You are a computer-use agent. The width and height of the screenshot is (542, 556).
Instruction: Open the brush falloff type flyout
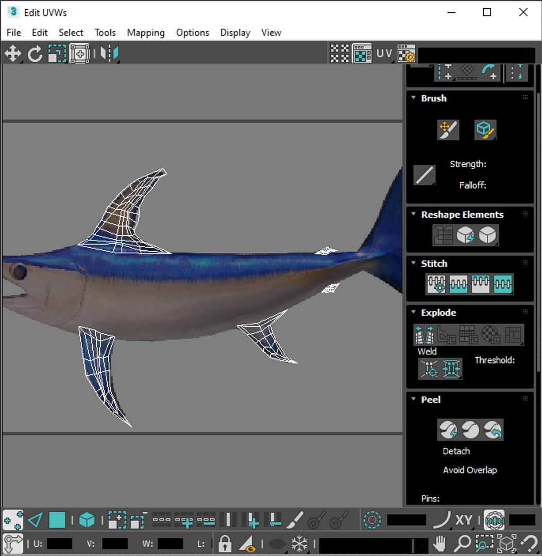[425, 175]
